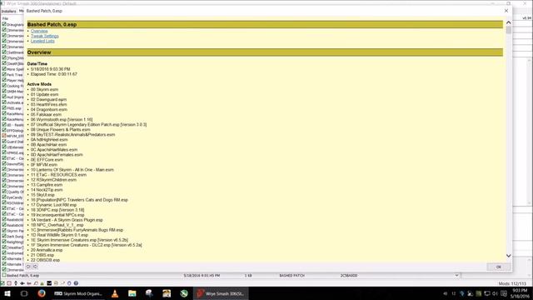Click the scroll-down arrow of the report scrollbar
This screenshot has width=533, height=300.
click(x=509, y=256)
